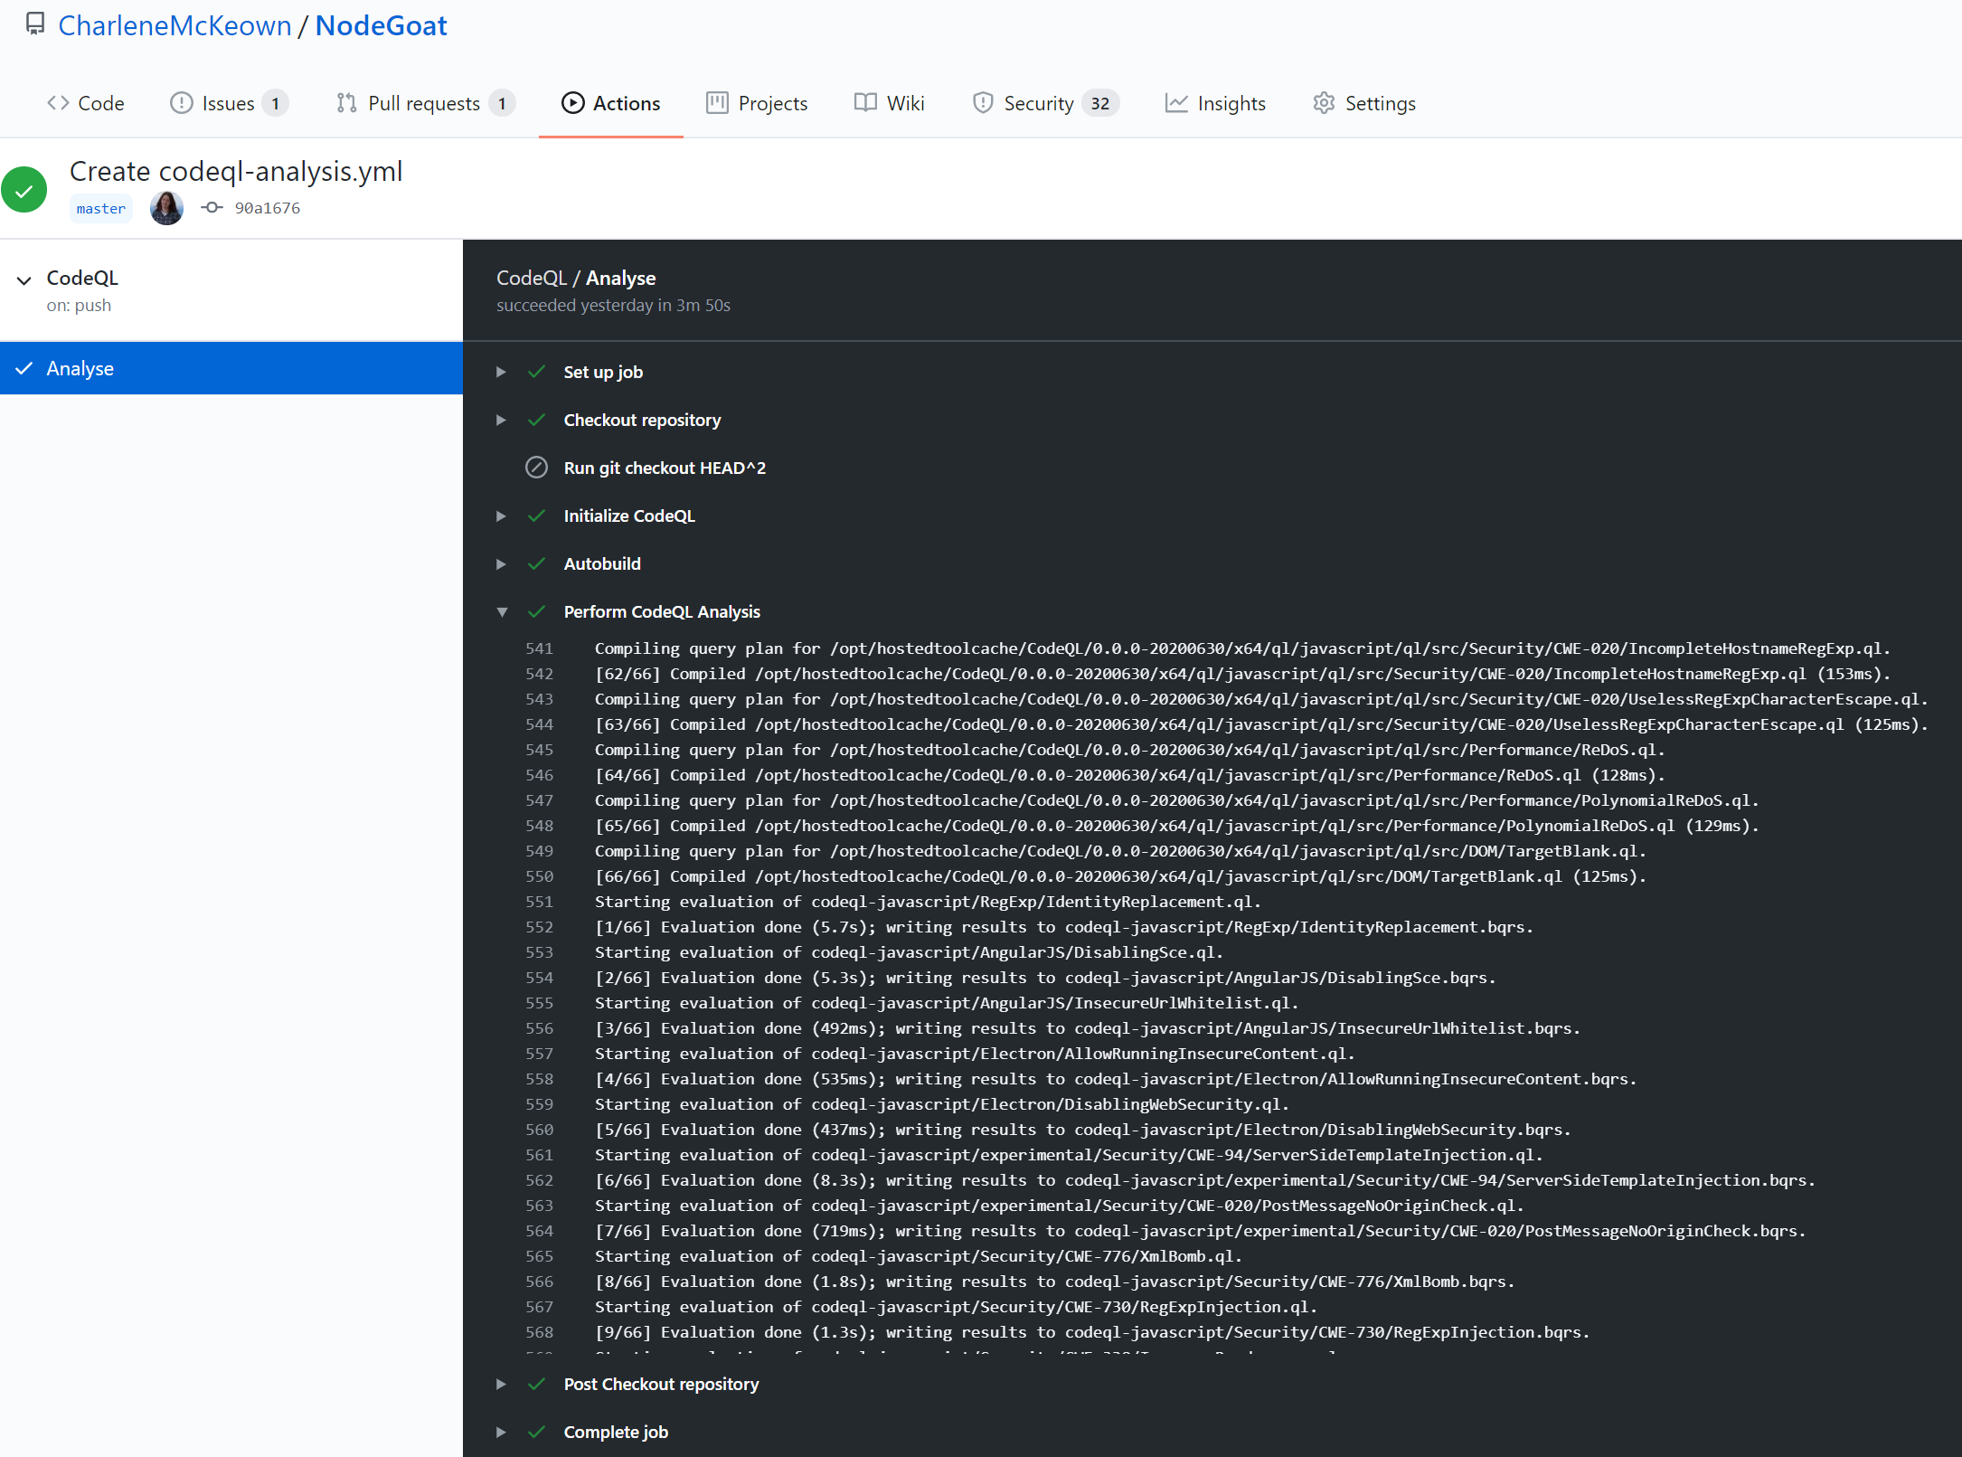Click log line [9/66] Evaluation done RegExpInjection
Image resolution: width=1962 pixels, height=1457 pixels.
point(1092,1332)
